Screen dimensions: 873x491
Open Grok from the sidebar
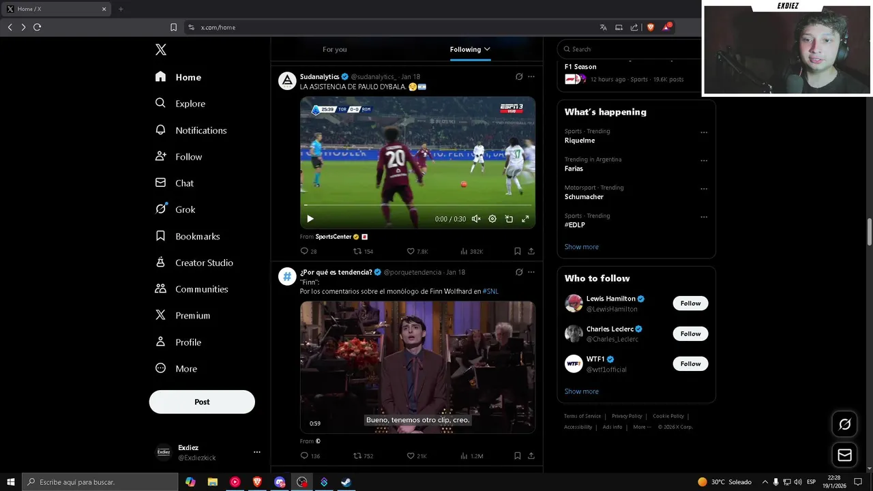pos(175,209)
